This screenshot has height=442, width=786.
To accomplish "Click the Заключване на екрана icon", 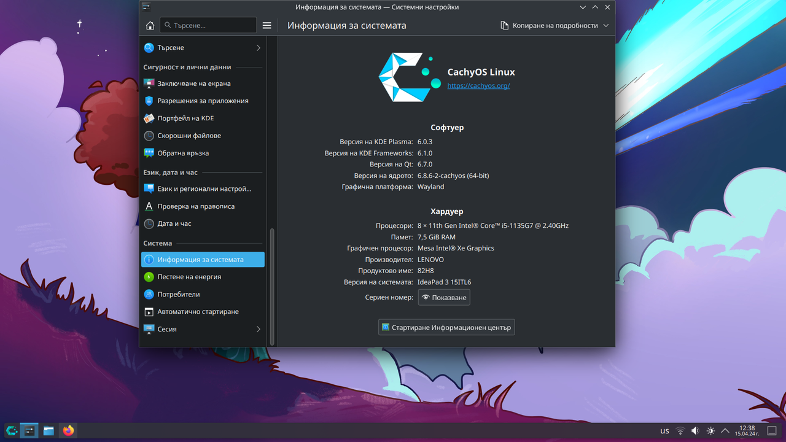I will coord(149,83).
